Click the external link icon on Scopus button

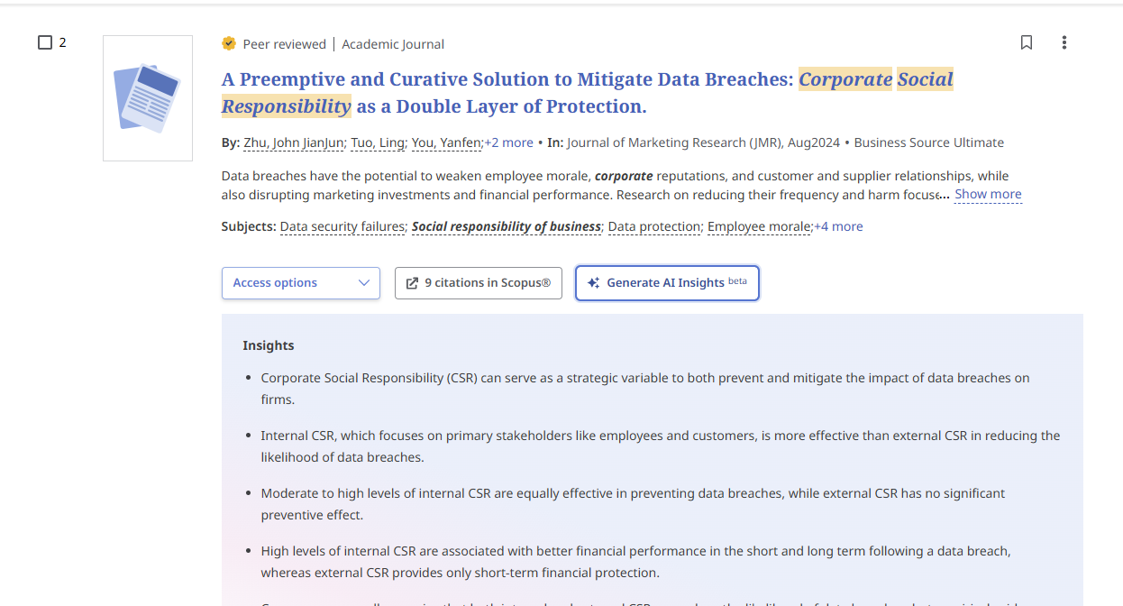[x=412, y=283]
